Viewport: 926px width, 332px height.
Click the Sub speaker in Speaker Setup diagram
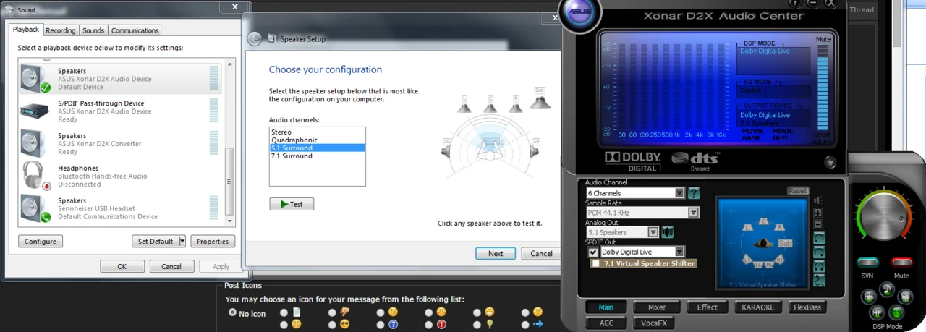(539, 99)
